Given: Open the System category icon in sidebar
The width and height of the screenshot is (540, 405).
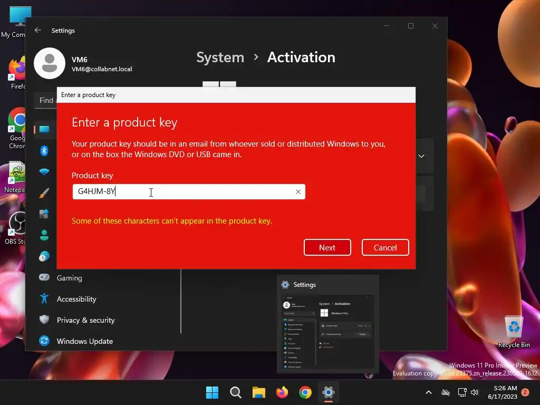Looking at the screenshot, I should tap(44, 130).
